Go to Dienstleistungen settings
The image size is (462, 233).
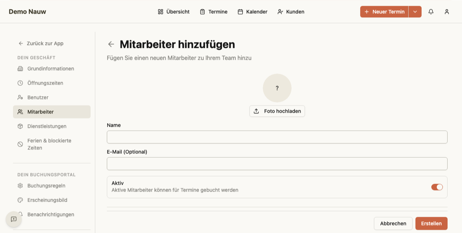(52, 126)
